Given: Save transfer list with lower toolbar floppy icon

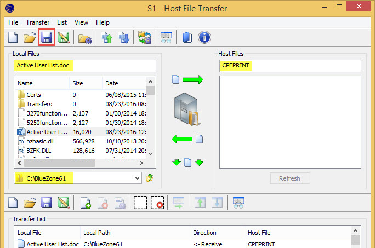Looking at the screenshot, I should point(47,203).
